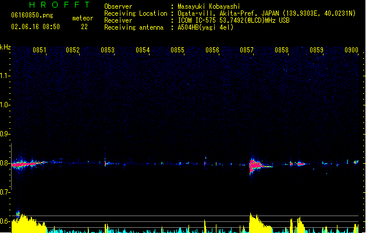366x233 pixels.
Task: Click the 0856 time marker
Action: (x=212, y=50)
